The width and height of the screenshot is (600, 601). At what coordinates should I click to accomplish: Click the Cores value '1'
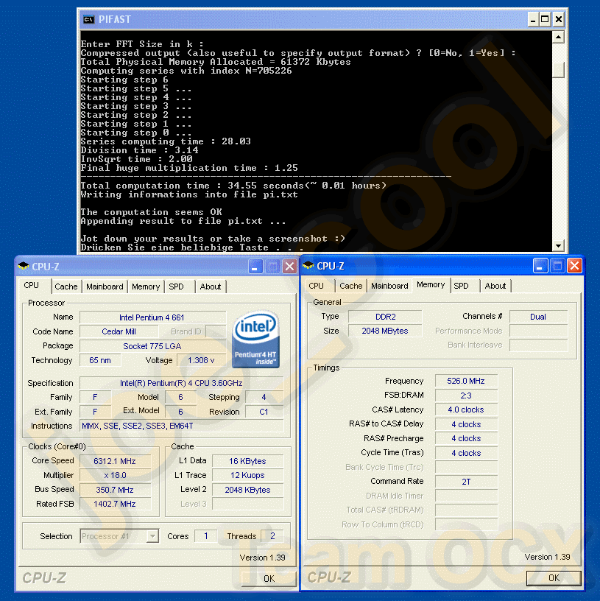[205, 536]
